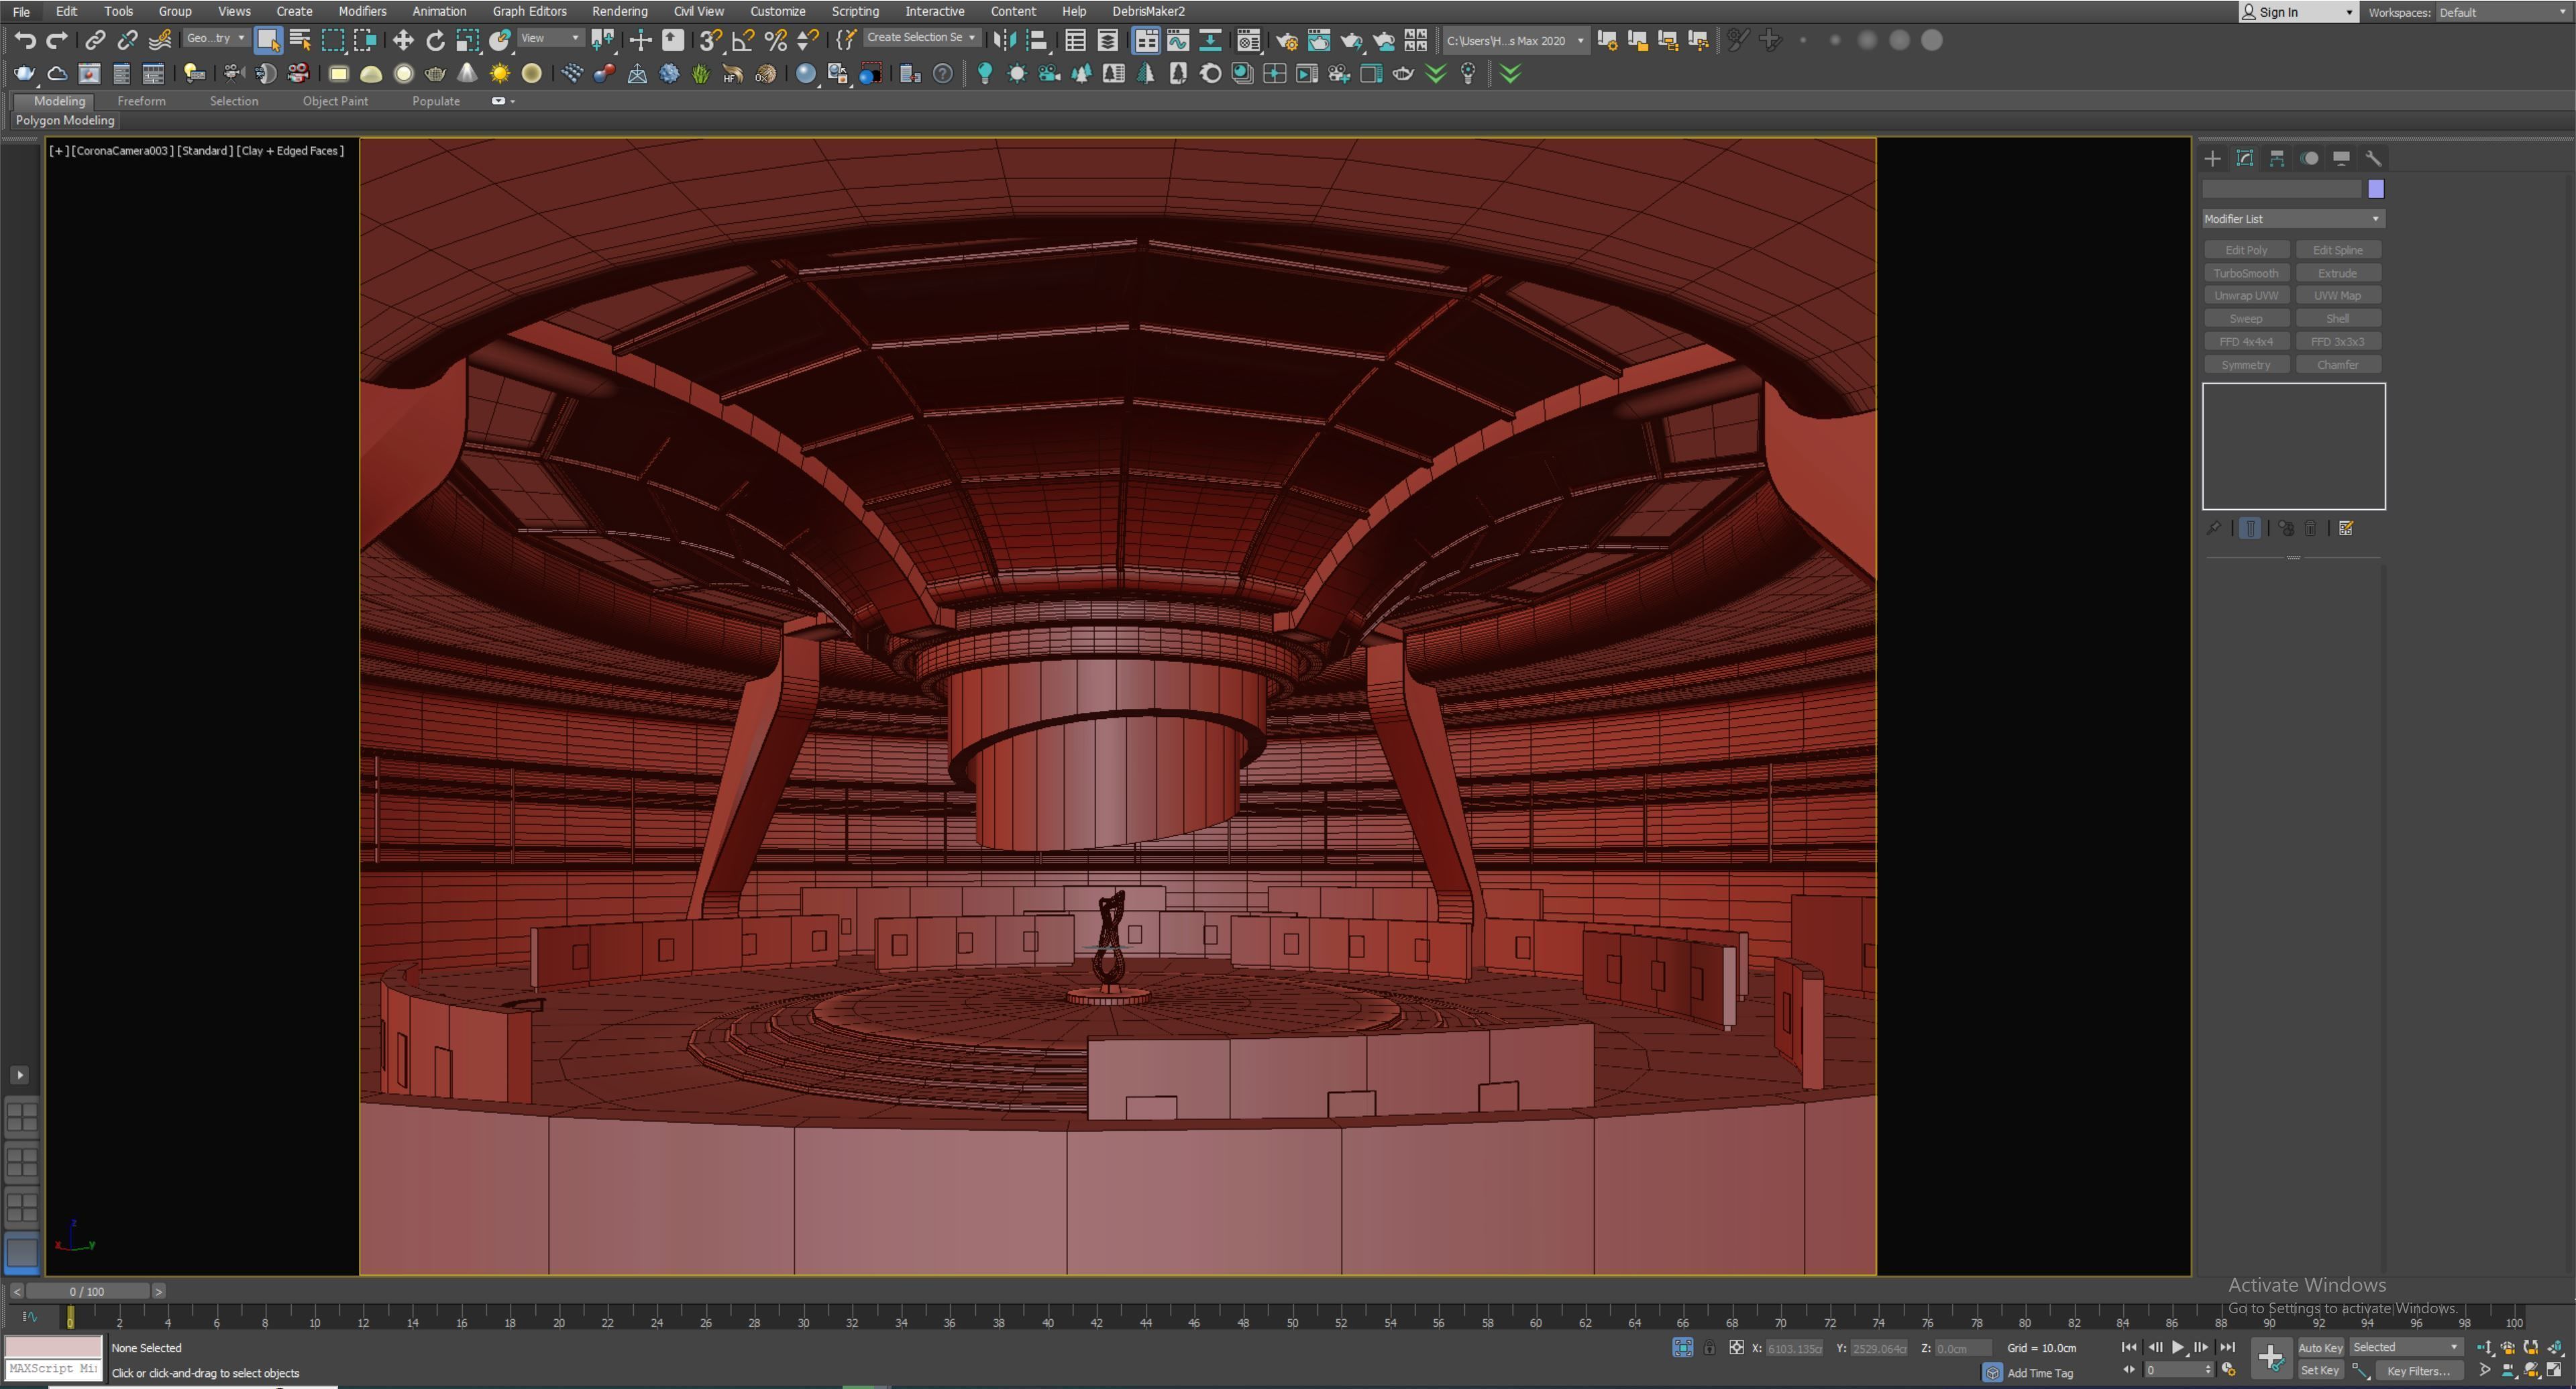Click the sun light toolbar icon
This screenshot has width=2576, height=1389.
(499, 73)
